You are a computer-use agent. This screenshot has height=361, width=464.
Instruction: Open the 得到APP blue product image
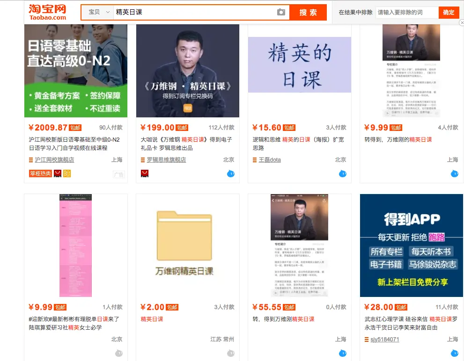coord(412,245)
